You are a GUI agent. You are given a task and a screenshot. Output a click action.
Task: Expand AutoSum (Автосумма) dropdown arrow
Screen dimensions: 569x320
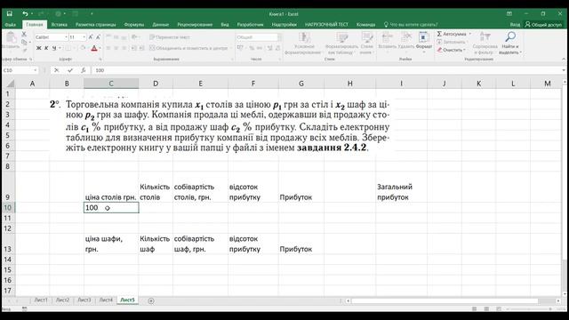470,34
